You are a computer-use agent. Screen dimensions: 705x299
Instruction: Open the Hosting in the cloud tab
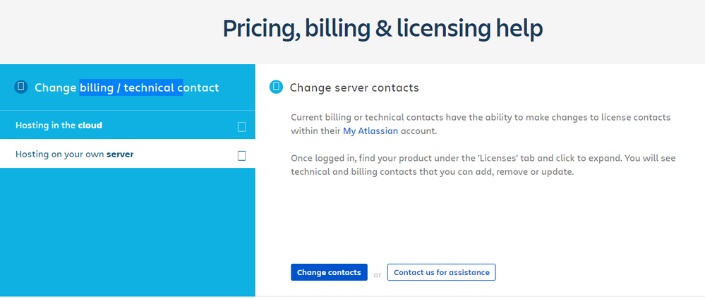pos(128,125)
